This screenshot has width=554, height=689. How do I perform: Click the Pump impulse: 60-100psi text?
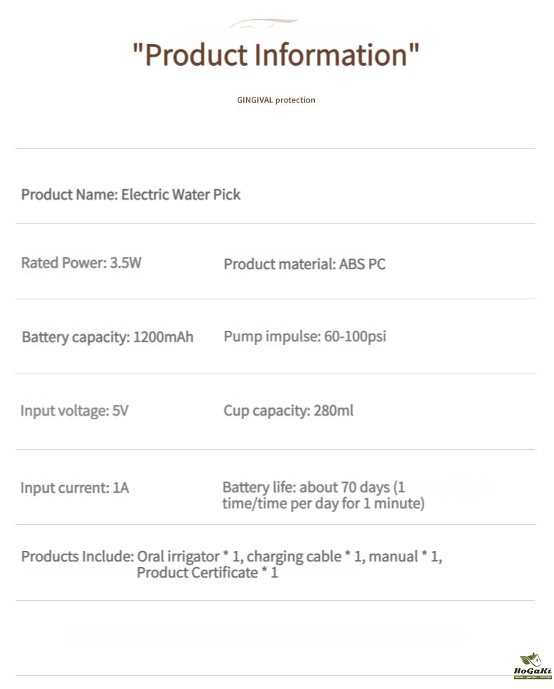(x=305, y=336)
